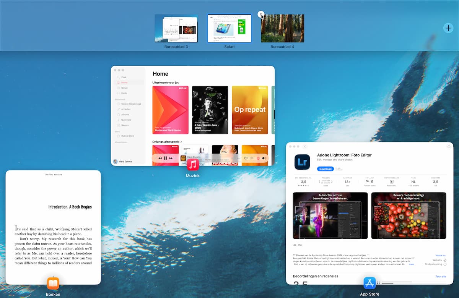Click the 13+ age rating text
Viewport: 459px width, 298px height.
click(348, 182)
